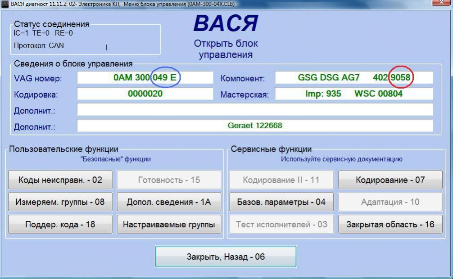Click the Мастерская: label

tap(245, 95)
